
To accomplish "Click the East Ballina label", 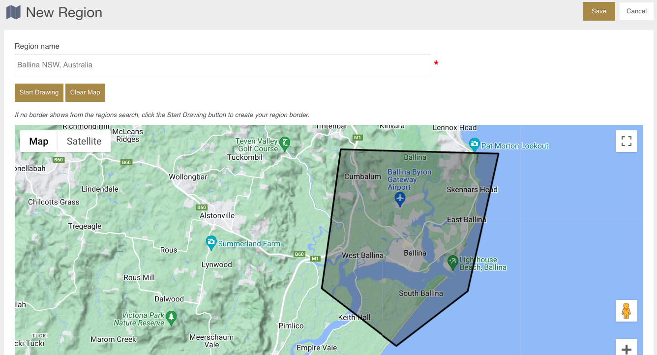I will click(x=467, y=219).
